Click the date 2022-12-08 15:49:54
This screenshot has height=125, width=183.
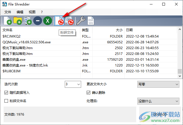142,36
